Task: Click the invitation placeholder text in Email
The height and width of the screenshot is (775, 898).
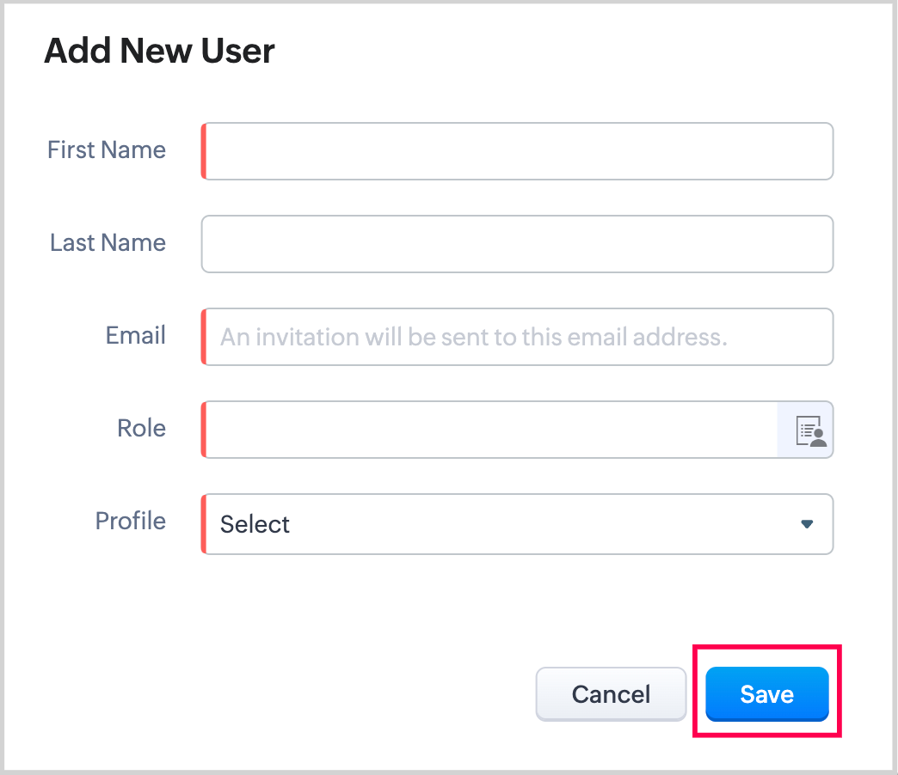Action: point(473,337)
